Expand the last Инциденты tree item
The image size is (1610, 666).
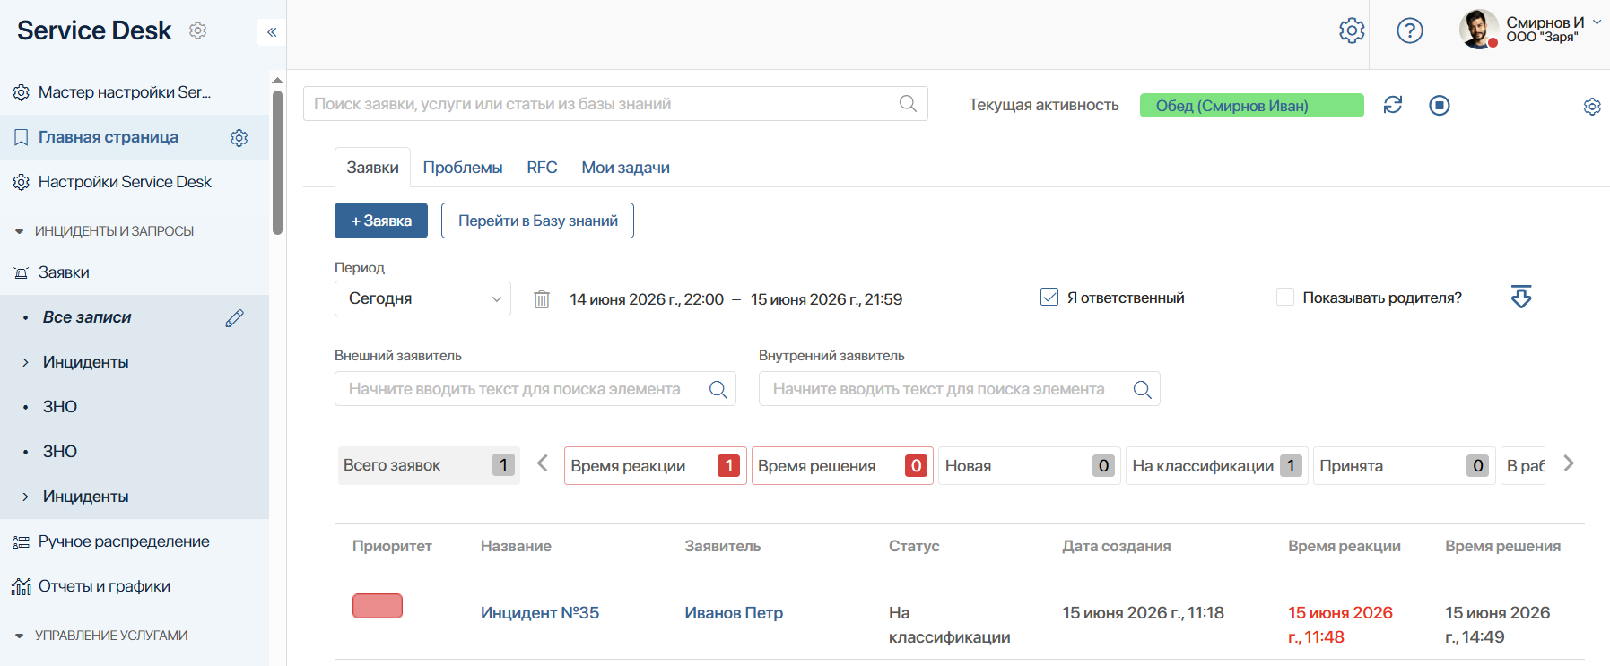25,497
